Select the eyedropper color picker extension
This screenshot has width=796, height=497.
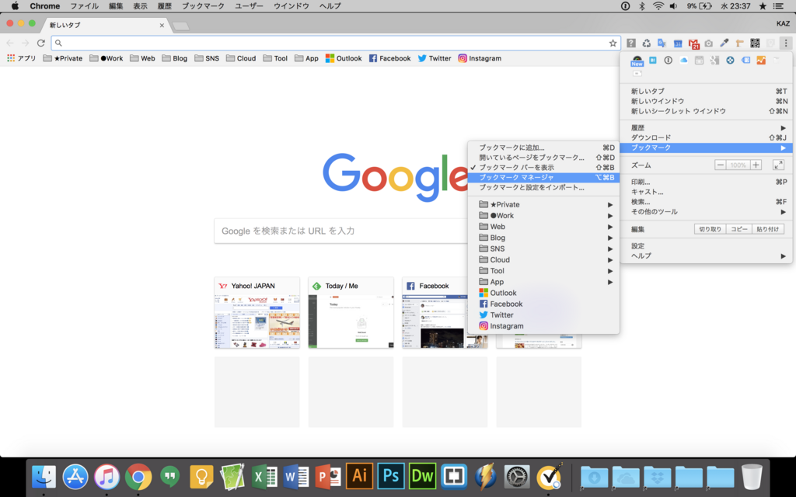(x=724, y=43)
